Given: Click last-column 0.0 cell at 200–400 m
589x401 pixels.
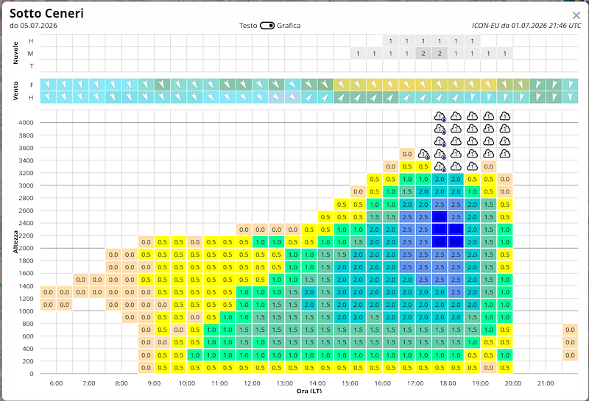Looking at the screenshot, I should (x=570, y=355).
